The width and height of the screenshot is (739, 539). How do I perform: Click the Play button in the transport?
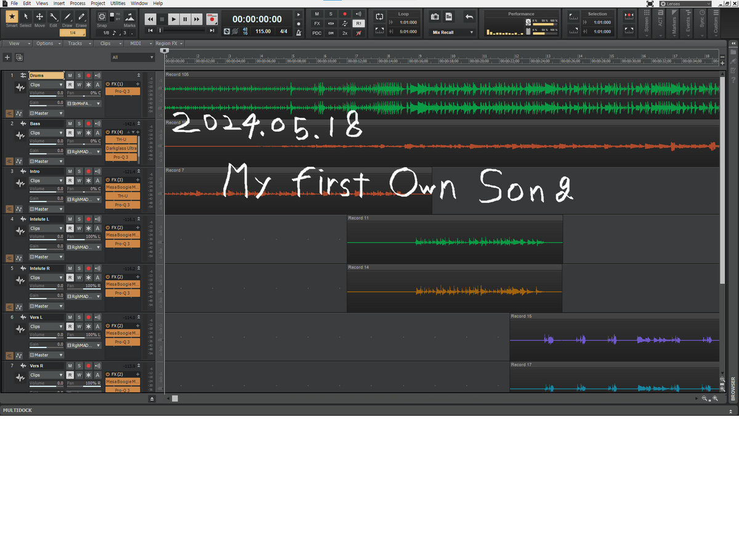[x=174, y=20]
